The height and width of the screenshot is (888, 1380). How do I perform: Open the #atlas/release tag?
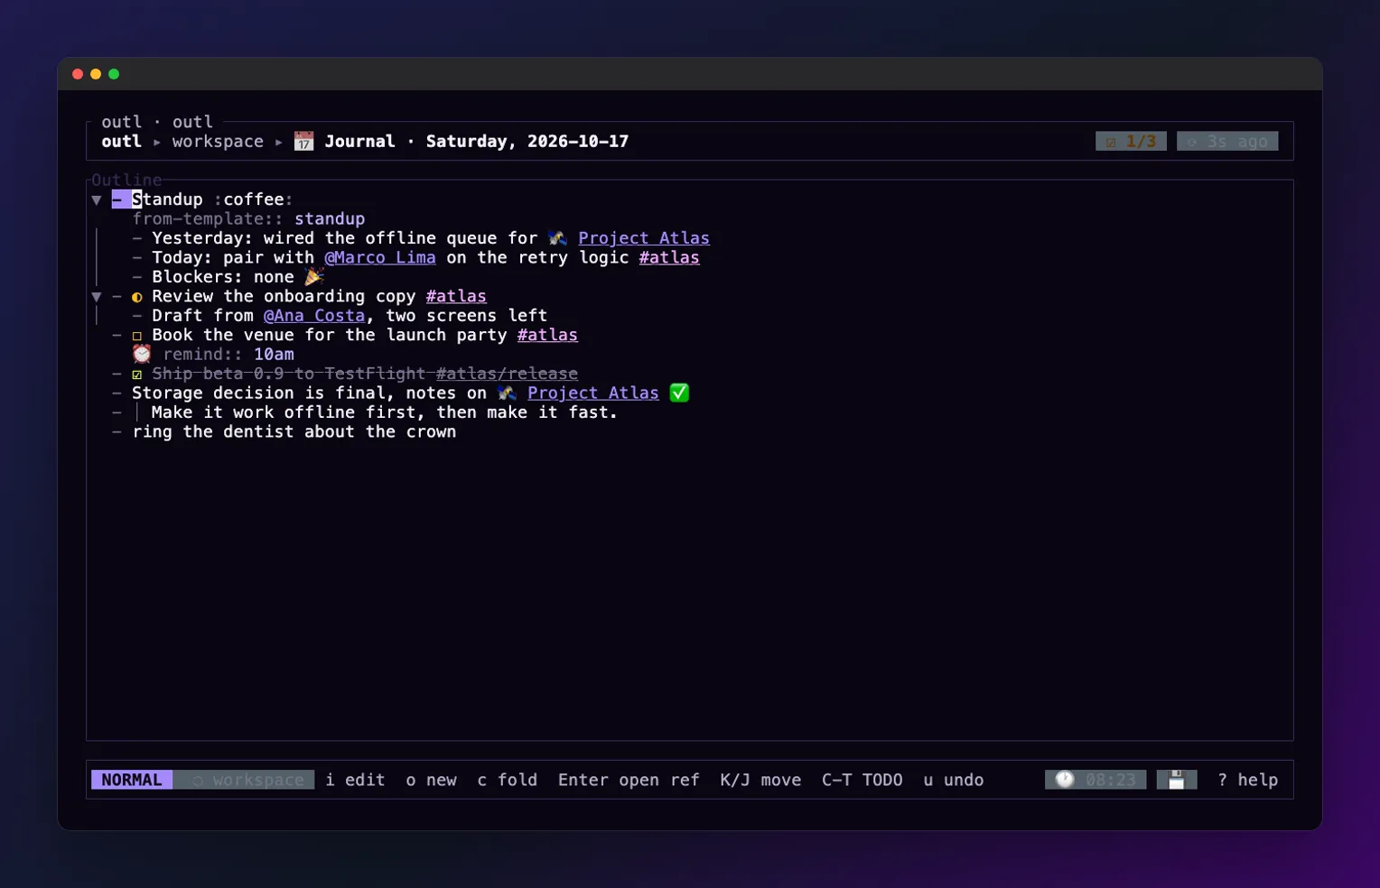(x=507, y=374)
